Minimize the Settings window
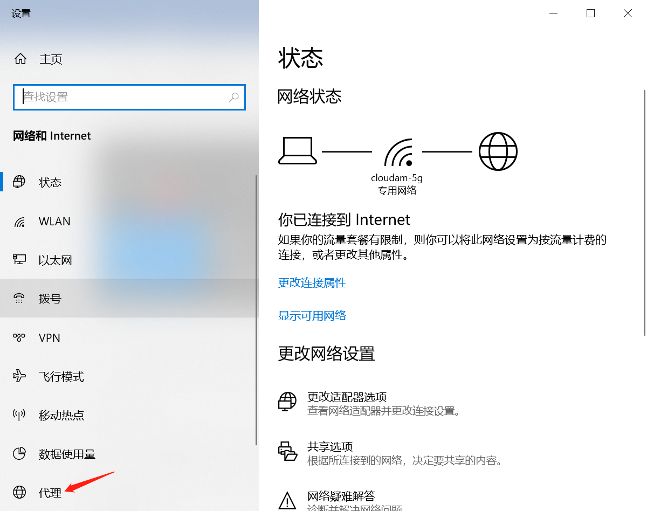The image size is (647, 511). [x=553, y=13]
